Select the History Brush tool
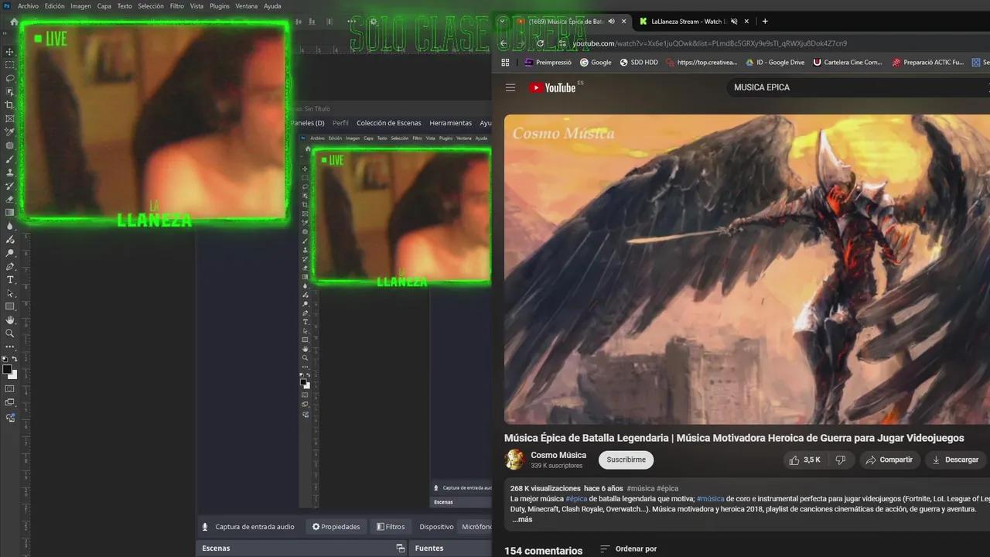Image resolution: width=990 pixels, height=557 pixels. 10,186
